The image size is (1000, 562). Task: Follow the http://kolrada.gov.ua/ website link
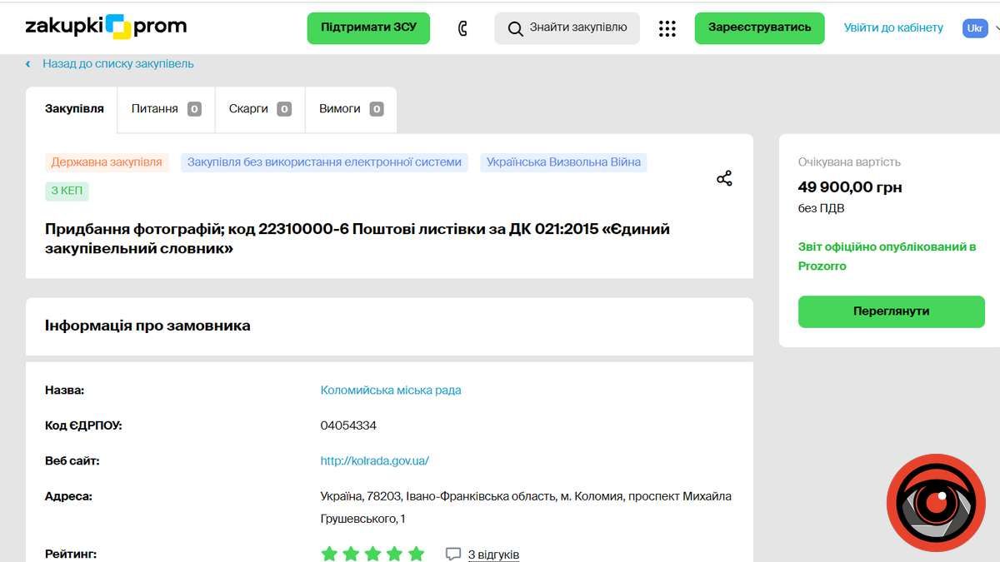[x=372, y=460]
